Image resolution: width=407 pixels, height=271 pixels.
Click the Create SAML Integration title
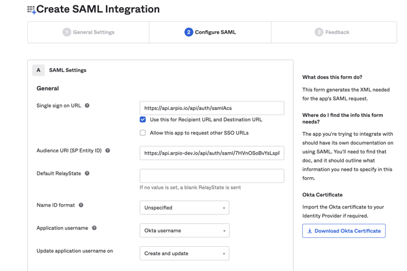[x=98, y=9]
